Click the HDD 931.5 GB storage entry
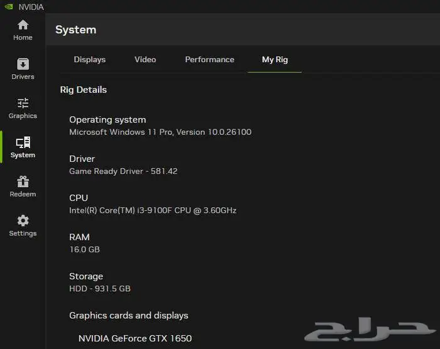This screenshot has height=349, width=440. 99,289
